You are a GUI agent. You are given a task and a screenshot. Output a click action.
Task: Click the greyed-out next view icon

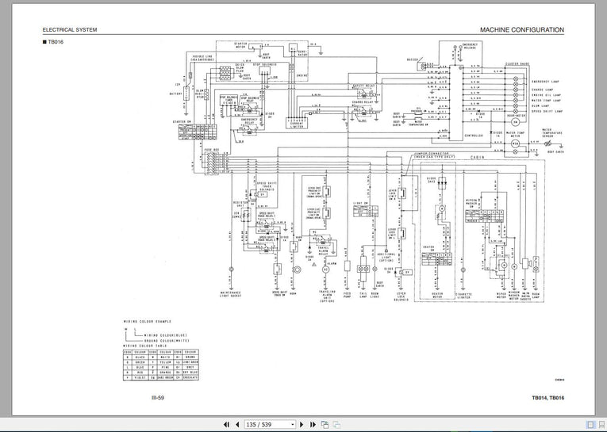335,424
